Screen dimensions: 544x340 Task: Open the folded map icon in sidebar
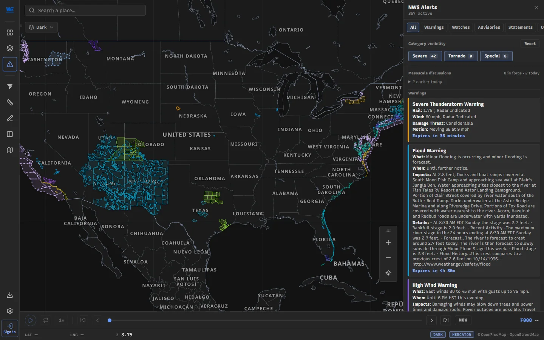coord(10,150)
